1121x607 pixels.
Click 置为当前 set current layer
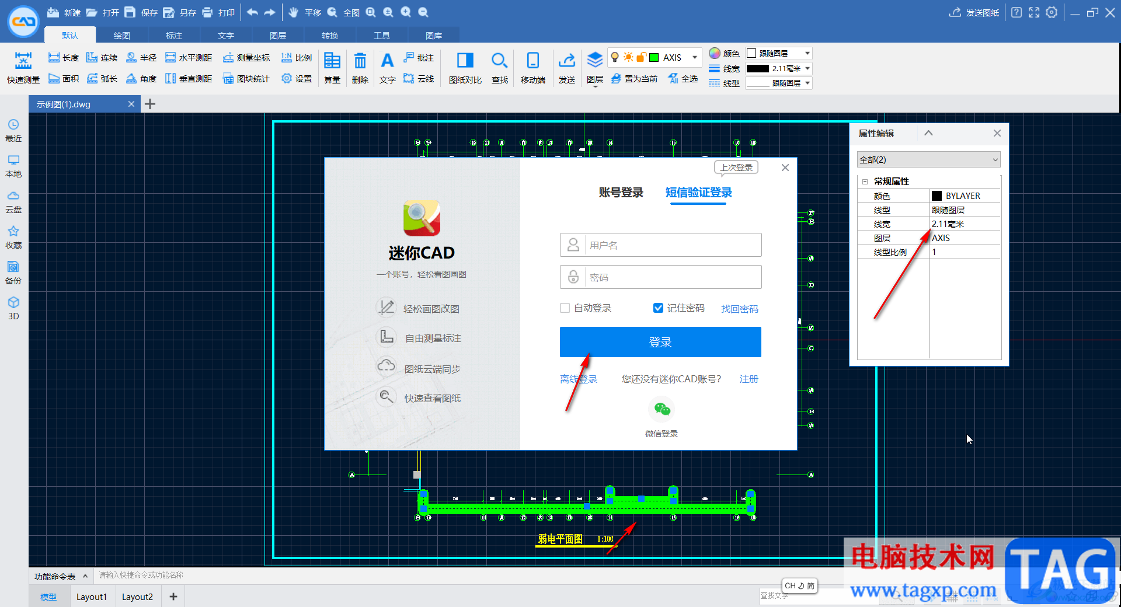(634, 79)
